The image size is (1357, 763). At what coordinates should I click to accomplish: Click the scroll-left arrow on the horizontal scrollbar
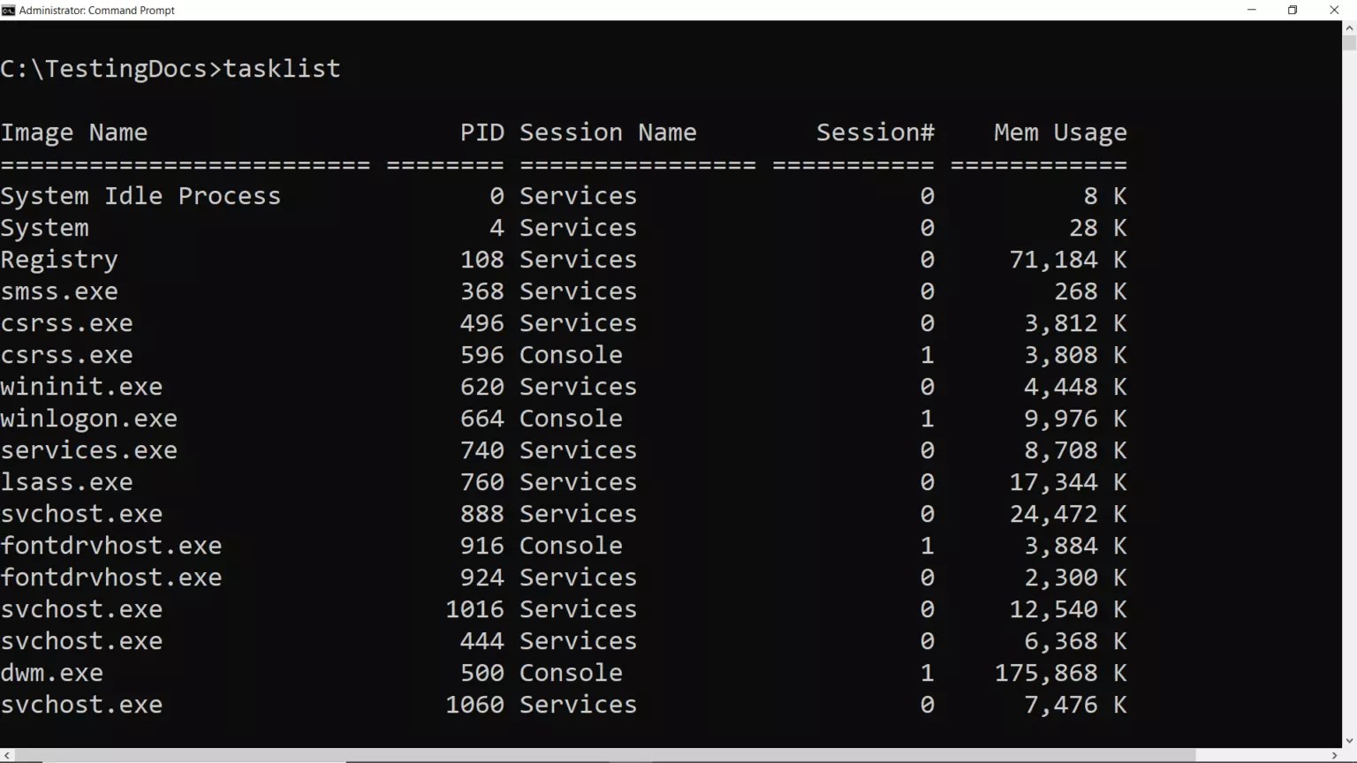click(7, 755)
